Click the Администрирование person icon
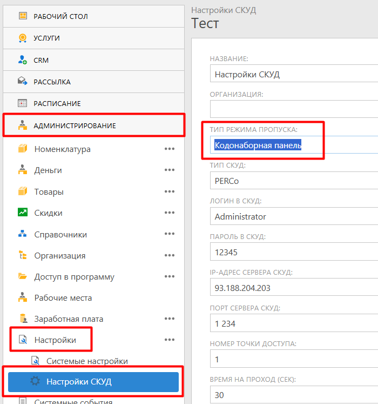This screenshot has height=404, width=378. coord(23,125)
